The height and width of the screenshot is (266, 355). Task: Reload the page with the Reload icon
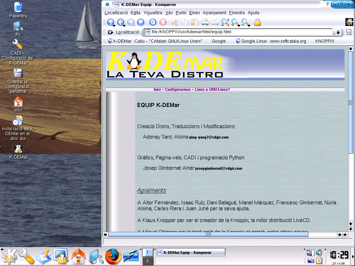[153, 22]
